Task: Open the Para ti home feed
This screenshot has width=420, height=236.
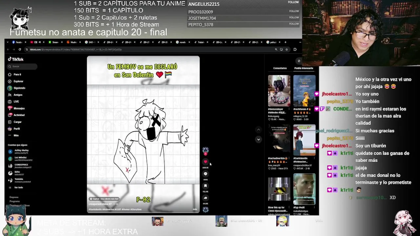Action: click(15, 74)
